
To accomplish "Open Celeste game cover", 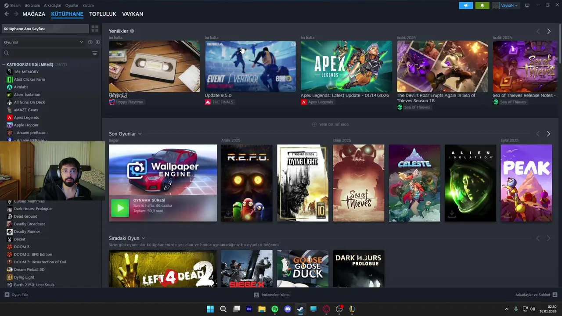I will coord(414,183).
